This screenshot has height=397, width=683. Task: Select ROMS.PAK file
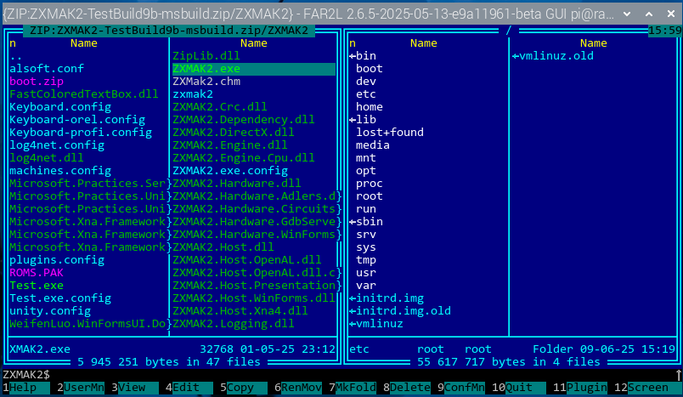tap(37, 273)
